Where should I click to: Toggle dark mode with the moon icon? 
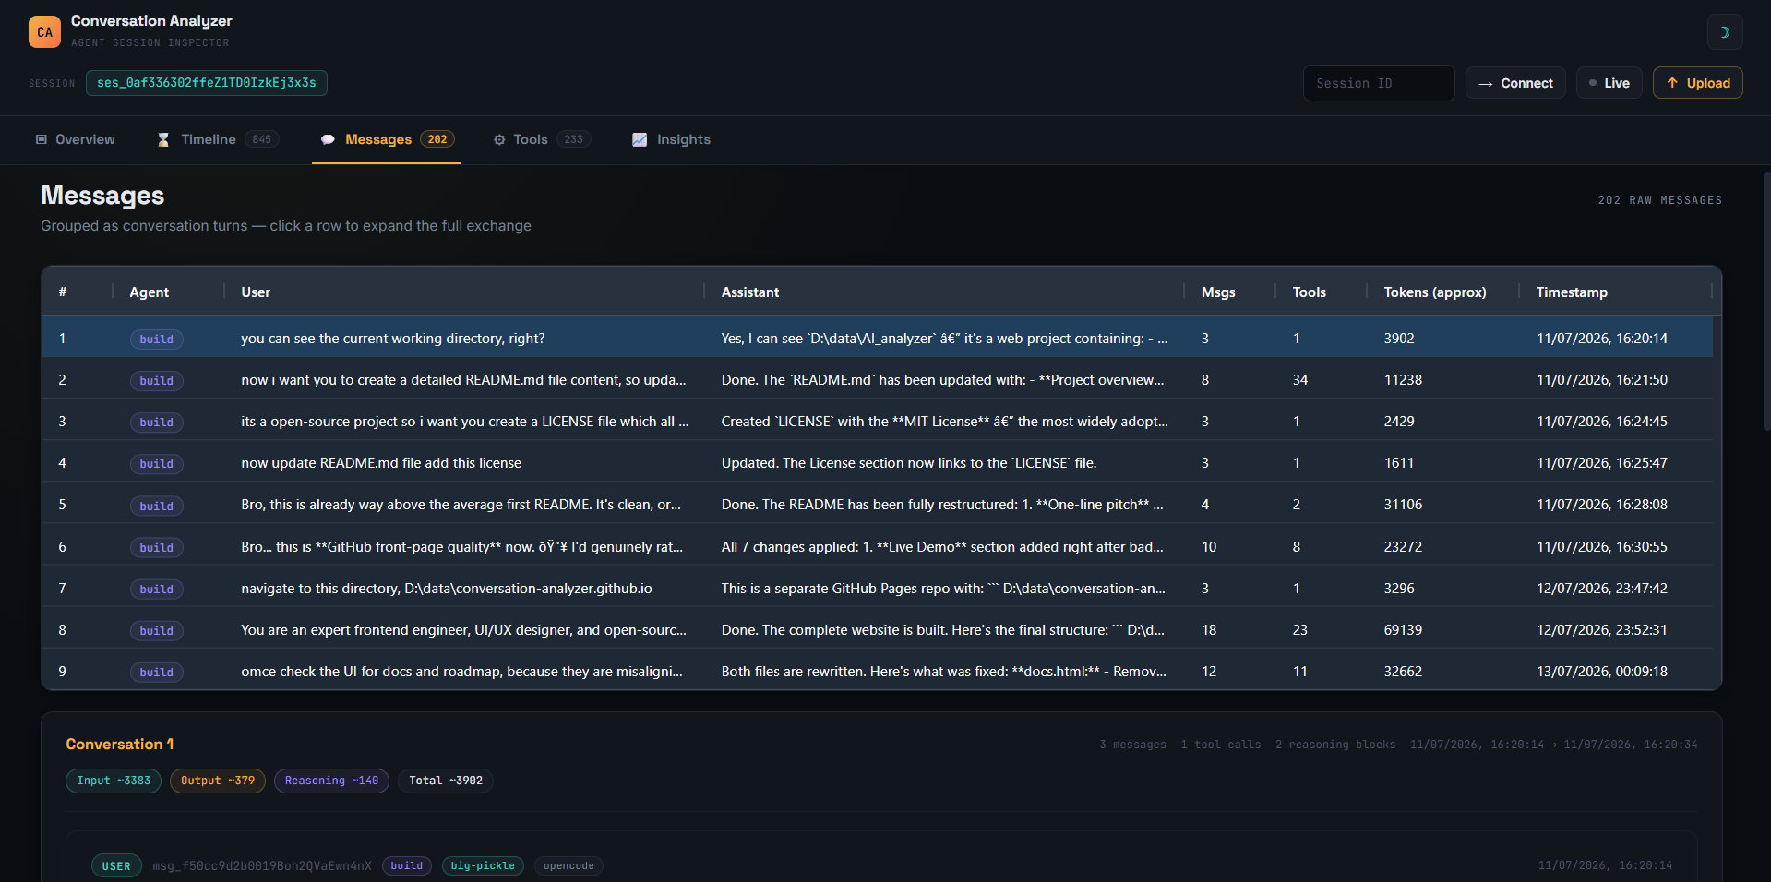(1724, 32)
